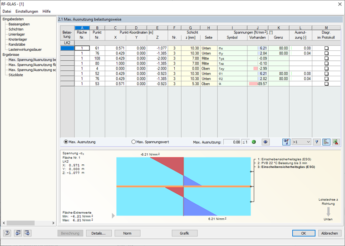
Task: Select the LK2 load case row header
Action: tap(67, 43)
